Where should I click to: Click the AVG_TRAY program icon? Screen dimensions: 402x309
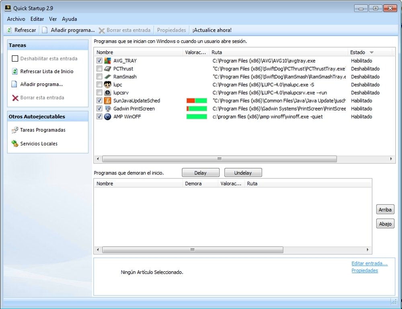[x=108, y=61]
